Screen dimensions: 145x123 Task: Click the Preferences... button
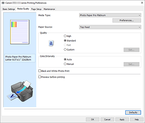tap(127, 20)
